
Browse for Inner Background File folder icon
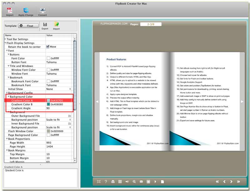pyautogui.click(x=69, y=123)
